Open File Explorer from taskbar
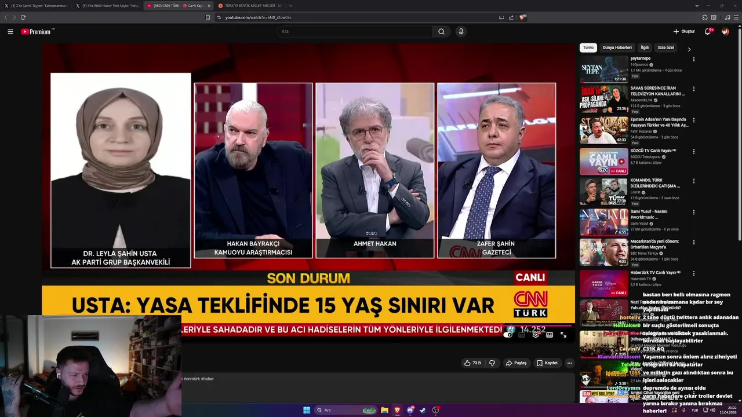 (x=384, y=410)
